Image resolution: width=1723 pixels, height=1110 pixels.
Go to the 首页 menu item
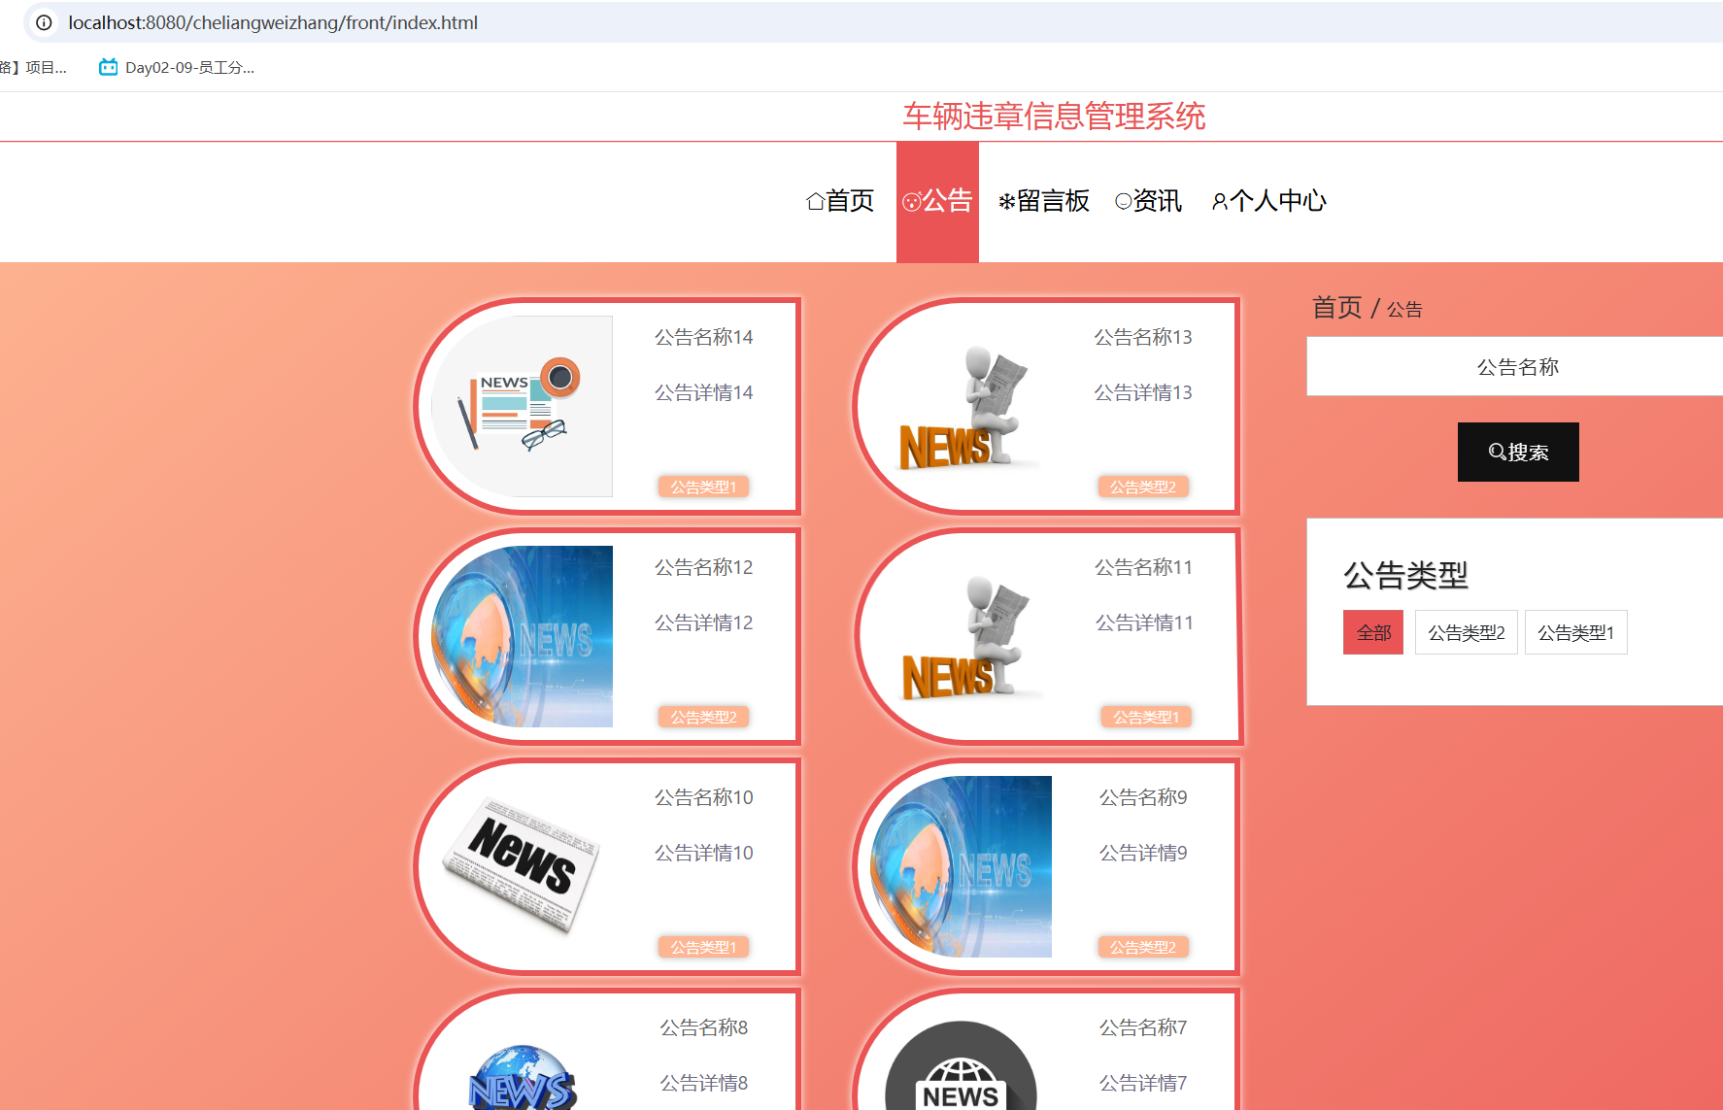coord(840,201)
